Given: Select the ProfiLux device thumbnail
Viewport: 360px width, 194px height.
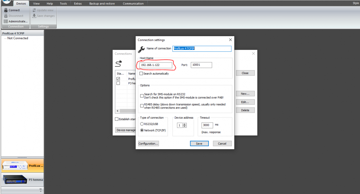Looking at the screenshot, I should [15, 165].
